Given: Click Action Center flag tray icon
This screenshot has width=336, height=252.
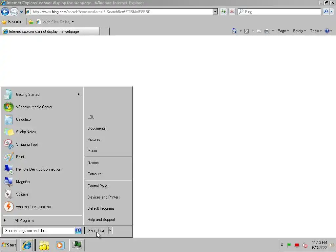Looking at the screenshot, I should point(289,245).
